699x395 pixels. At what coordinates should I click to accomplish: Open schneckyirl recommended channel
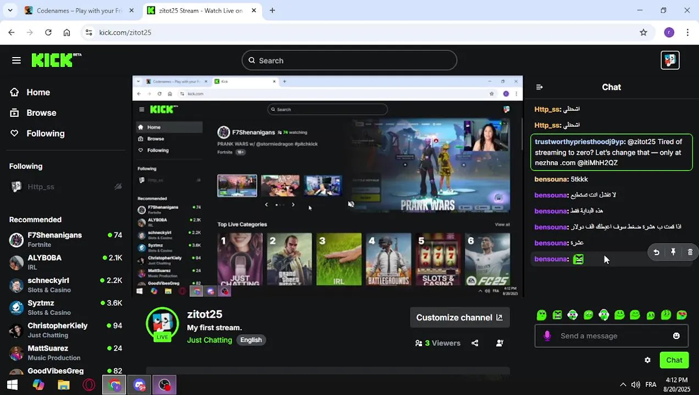tap(65, 285)
